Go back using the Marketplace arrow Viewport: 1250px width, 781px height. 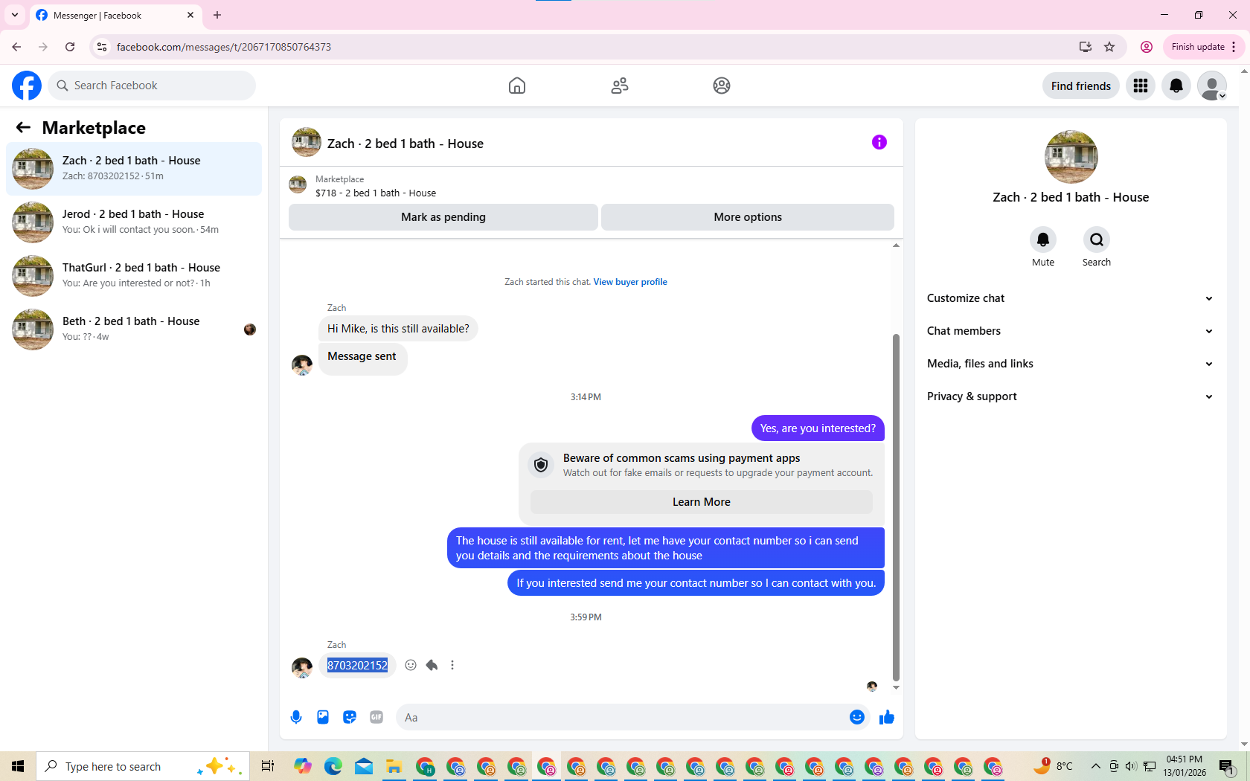tap(23, 127)
